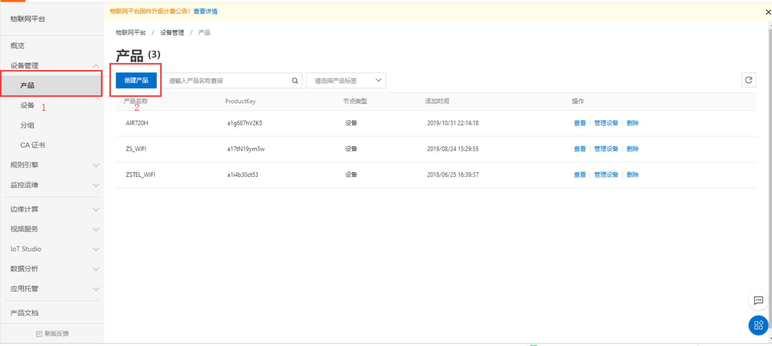Delete the ZS_WIFI product
772x346 pixels.
(x=632, y=149)
